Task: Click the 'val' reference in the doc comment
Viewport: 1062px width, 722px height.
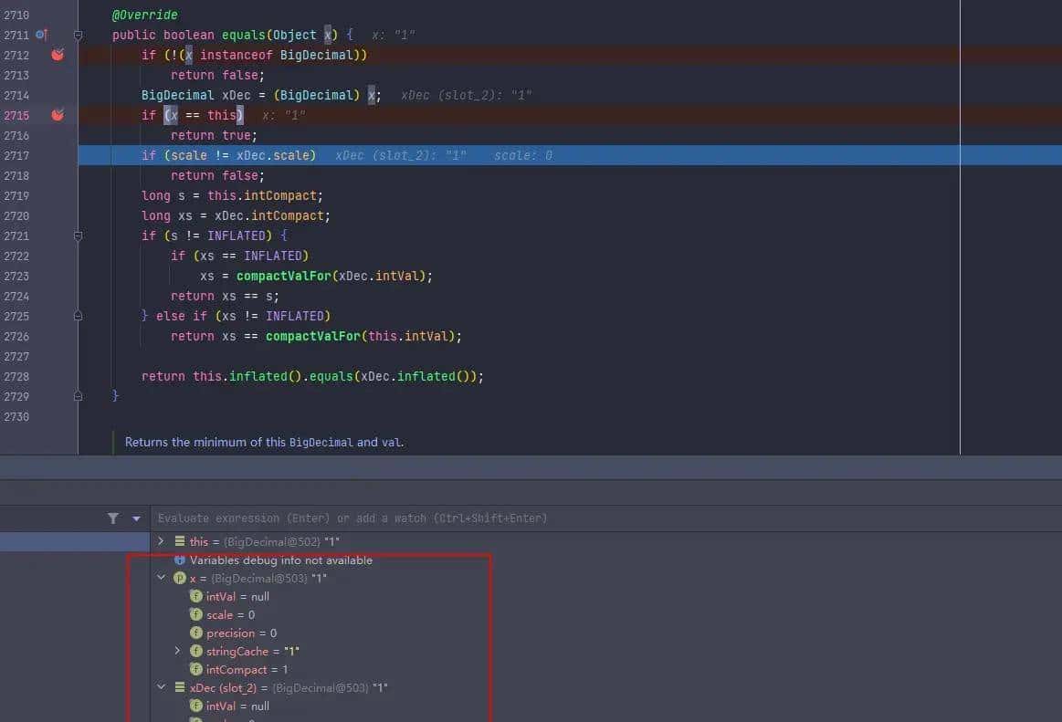Action: [391, 443]
